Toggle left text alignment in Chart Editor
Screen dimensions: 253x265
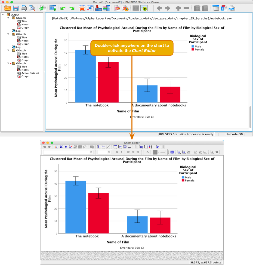[x=128, y=152]
